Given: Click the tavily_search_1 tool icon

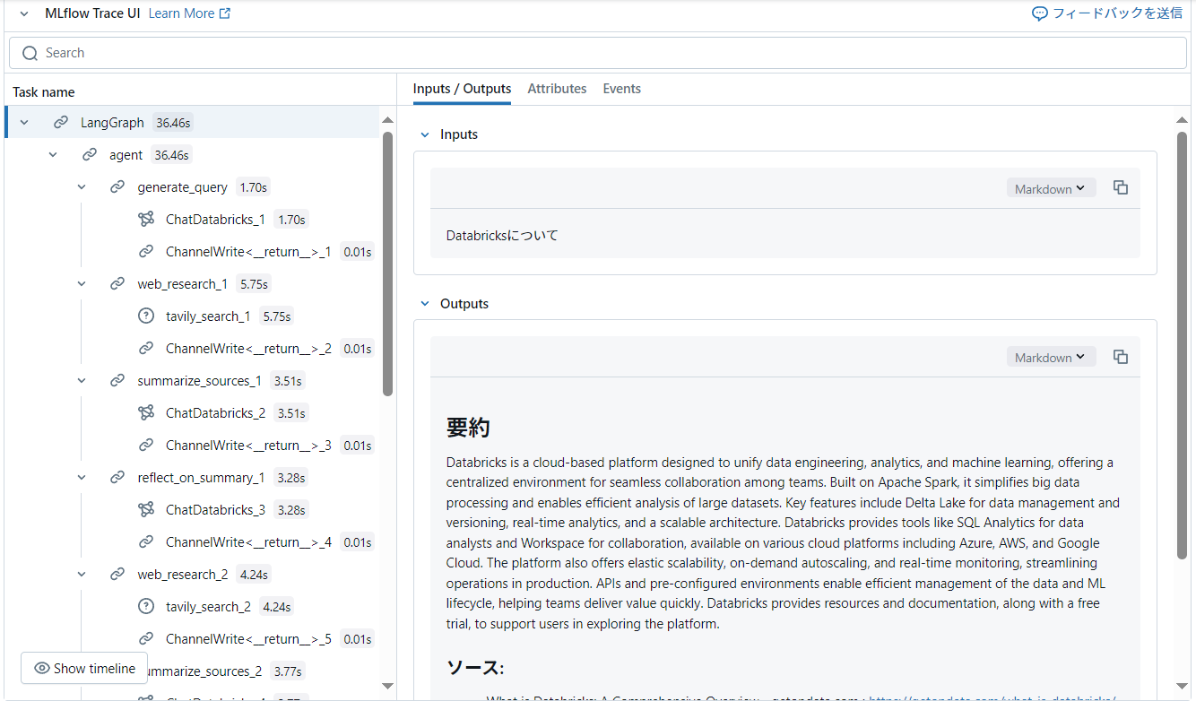Looking at the screenshot, I should (146, 316).
